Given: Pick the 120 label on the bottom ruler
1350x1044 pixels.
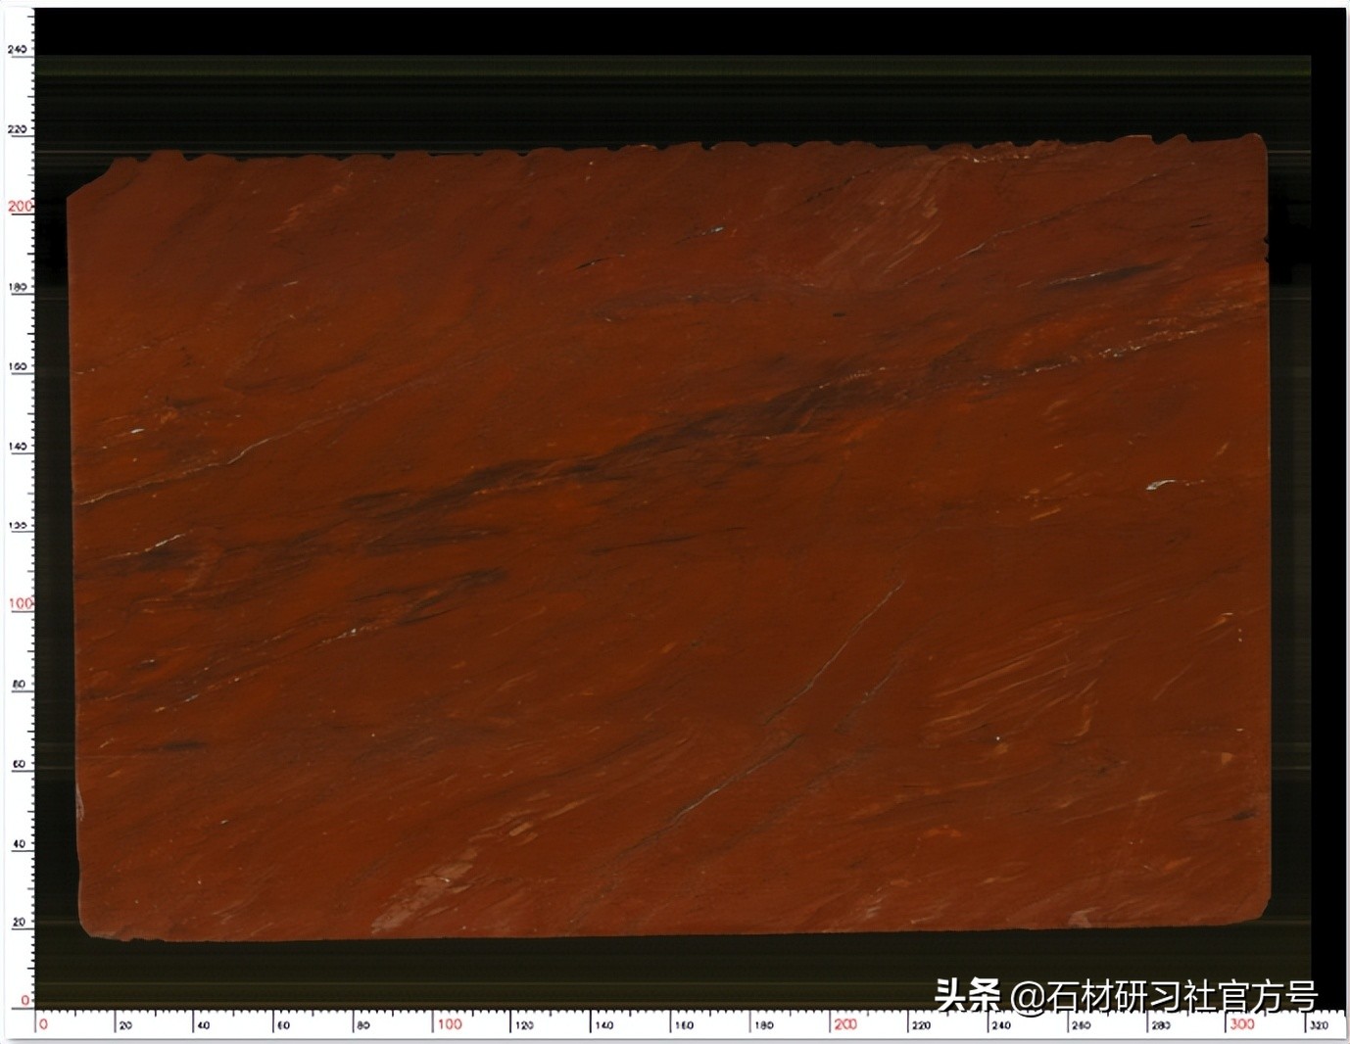Looking at the screenshot, I should click(524, 1025).
